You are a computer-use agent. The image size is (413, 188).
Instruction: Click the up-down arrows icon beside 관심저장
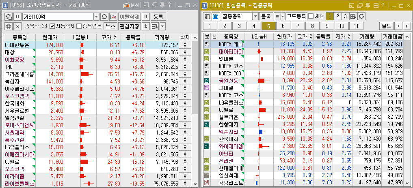146,26
